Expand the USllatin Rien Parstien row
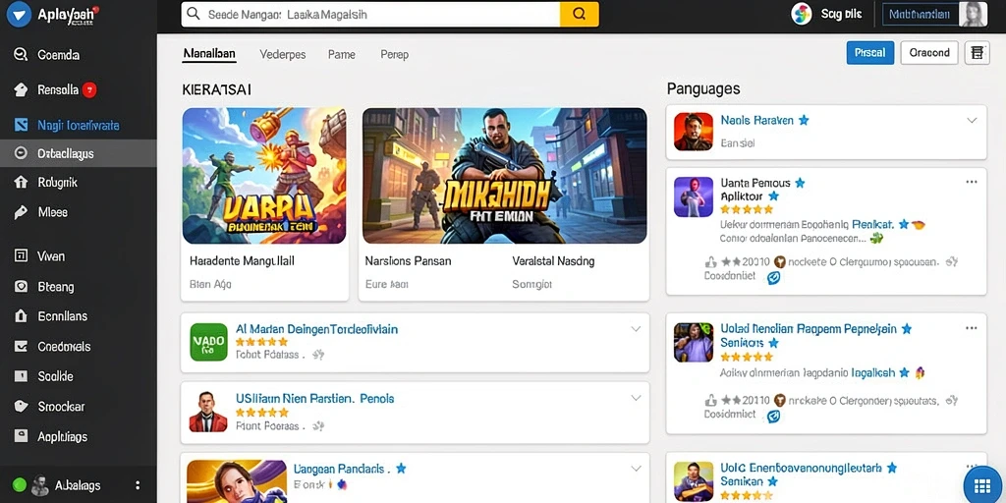Image resolution: width=1006 pixels, height=503 pixels. (636, 398)
